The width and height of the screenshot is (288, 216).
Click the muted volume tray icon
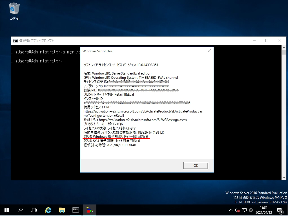237,210
